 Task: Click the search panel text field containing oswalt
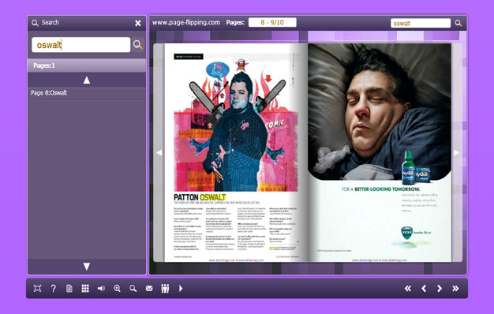pyautogui.click(x=81, y=45)
